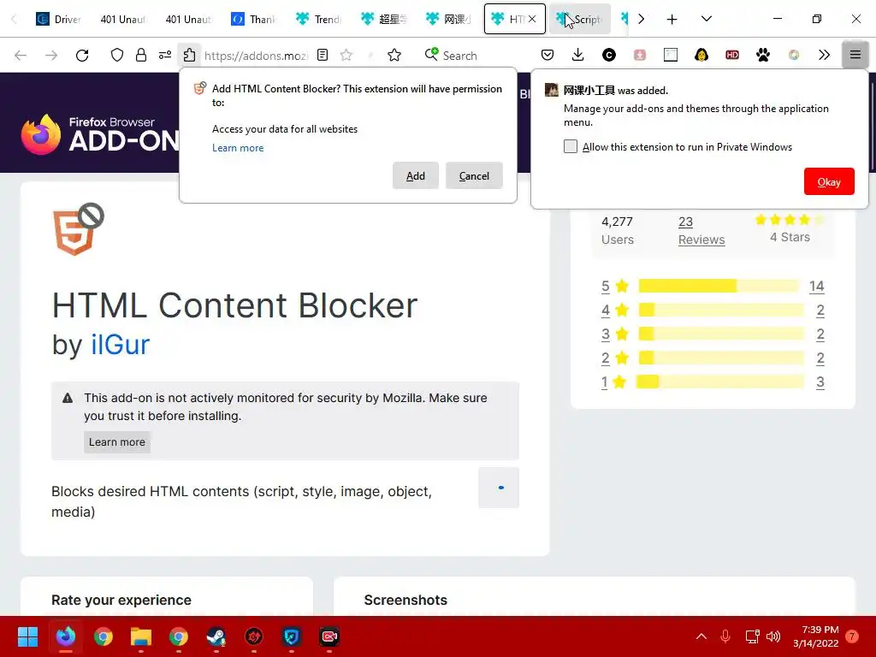Open Windows Start menu
Viewport: 876px width, 657px height.
27,636
